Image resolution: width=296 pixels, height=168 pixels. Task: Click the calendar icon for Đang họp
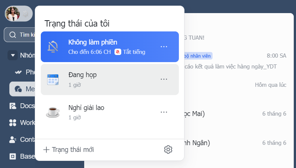click(53, 79)
